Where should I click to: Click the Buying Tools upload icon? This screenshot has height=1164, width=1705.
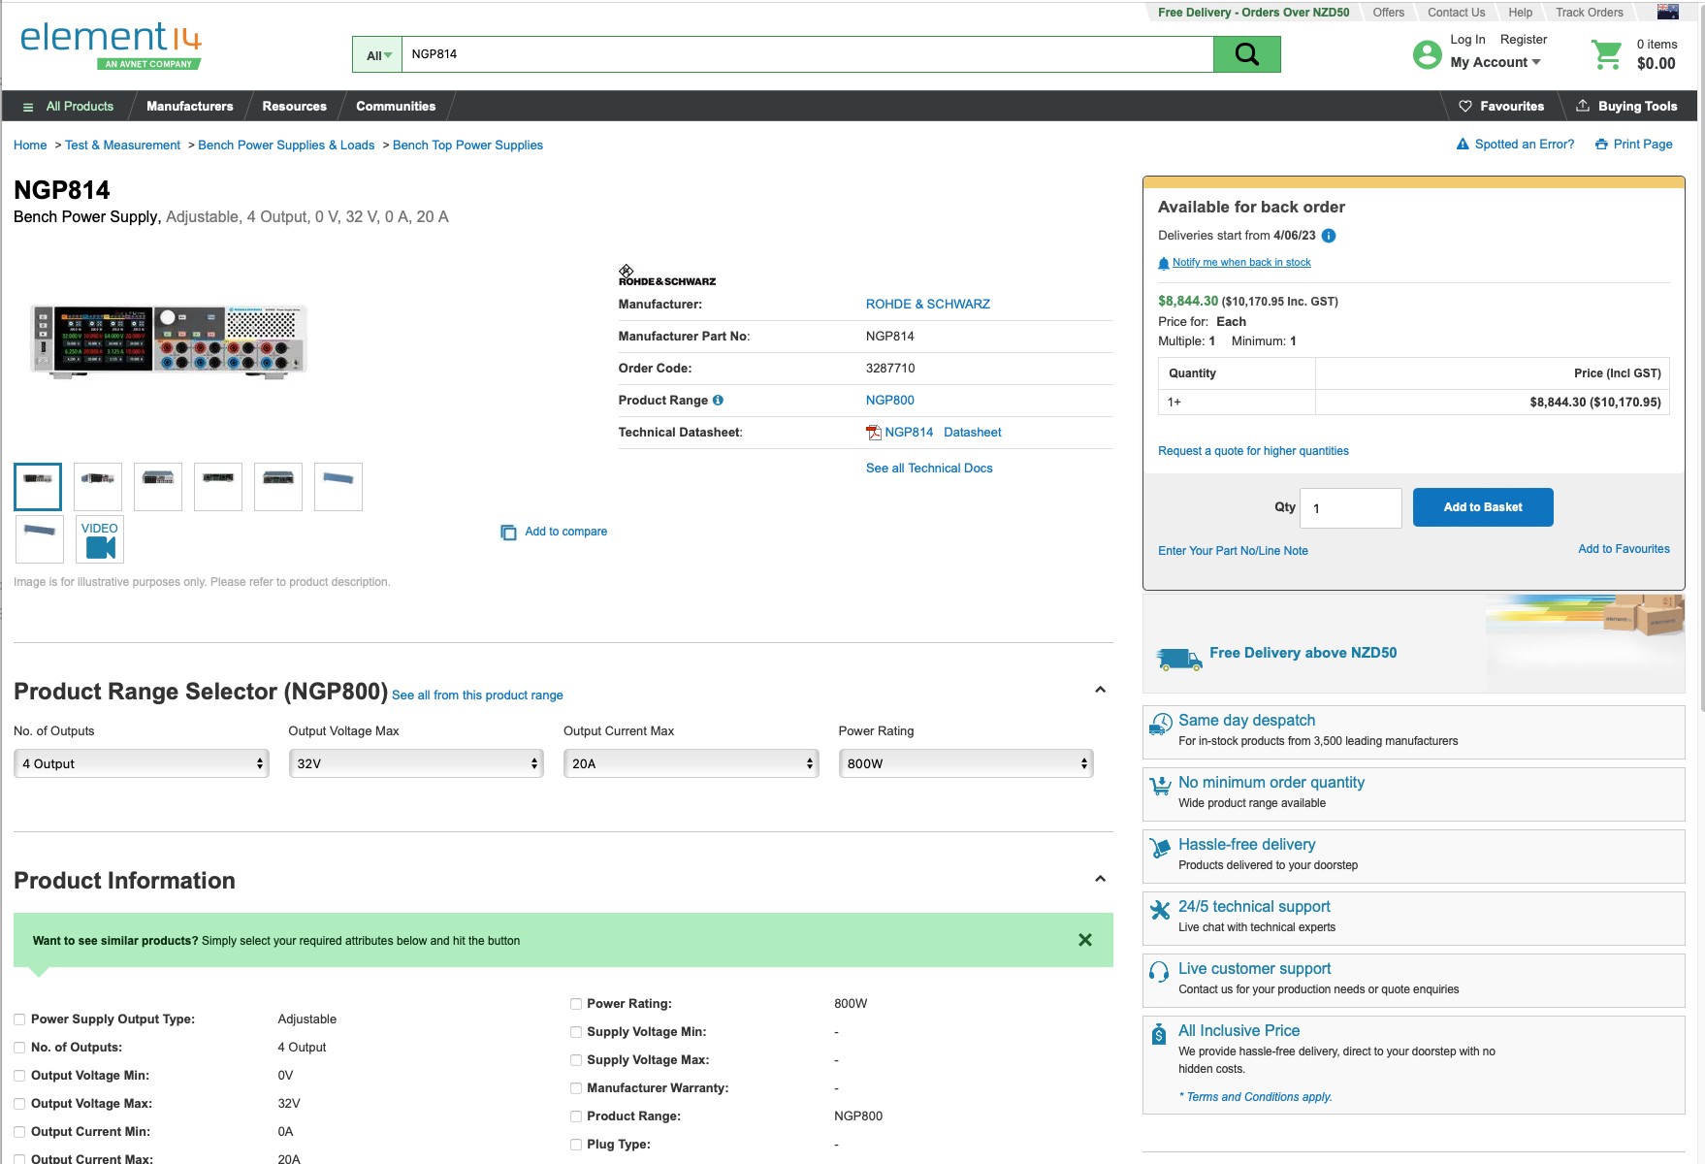(x=1583, y=106)
